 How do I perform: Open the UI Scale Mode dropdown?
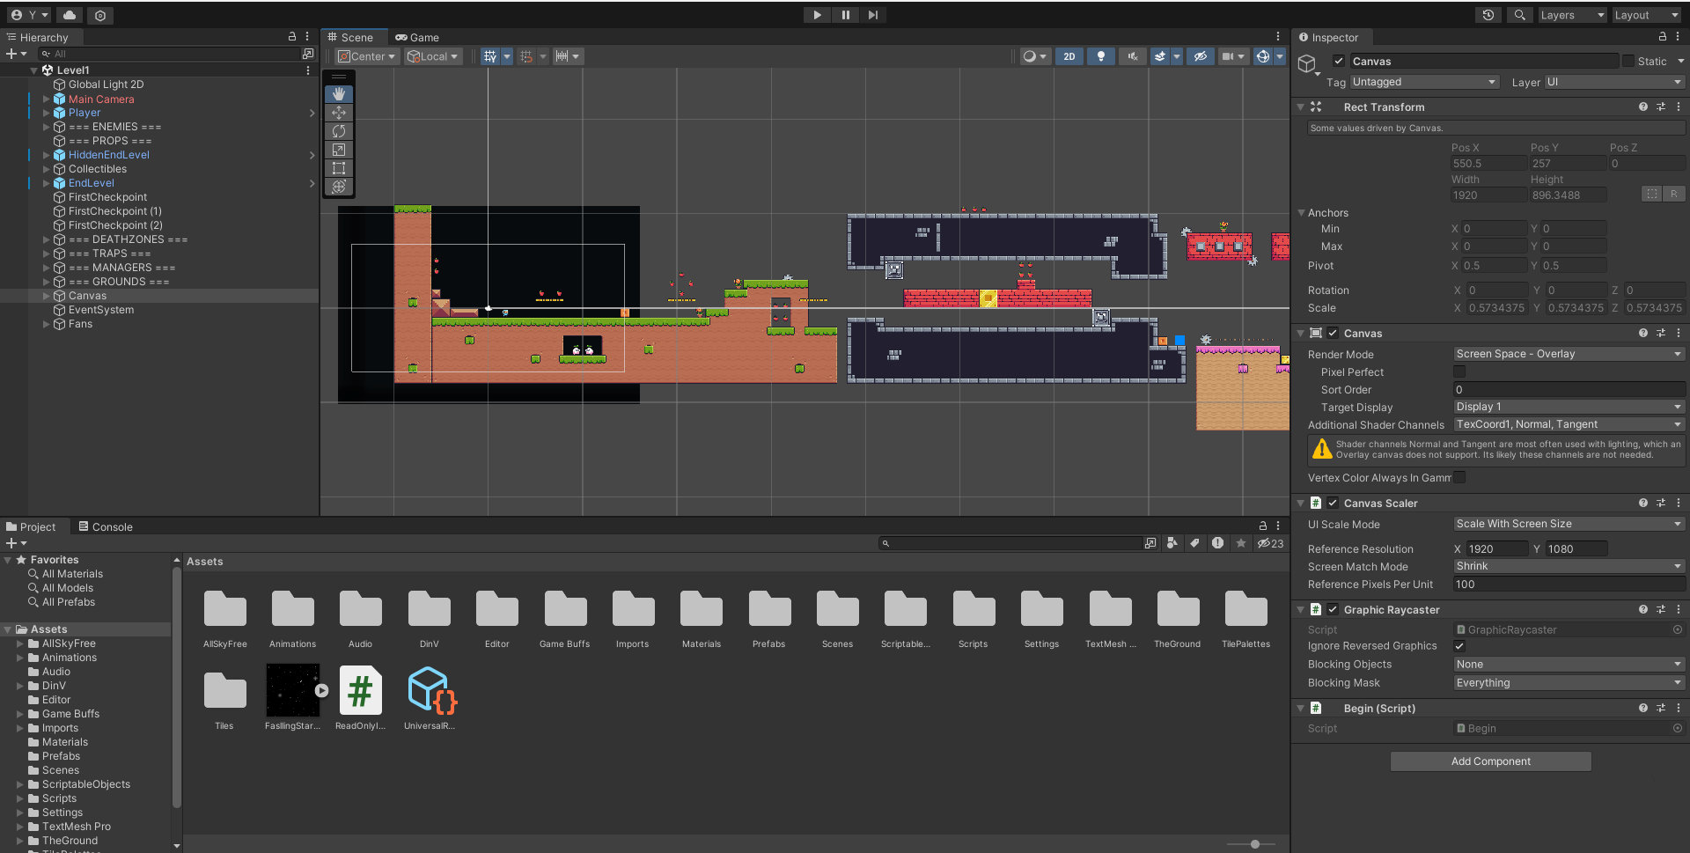[x=1568, y=524]
